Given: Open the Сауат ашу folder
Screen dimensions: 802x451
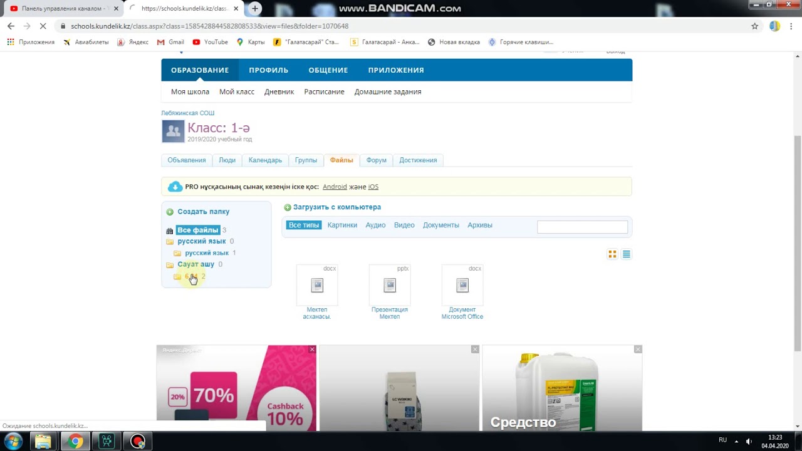Looking at the screenshot, I should point(195,264).
